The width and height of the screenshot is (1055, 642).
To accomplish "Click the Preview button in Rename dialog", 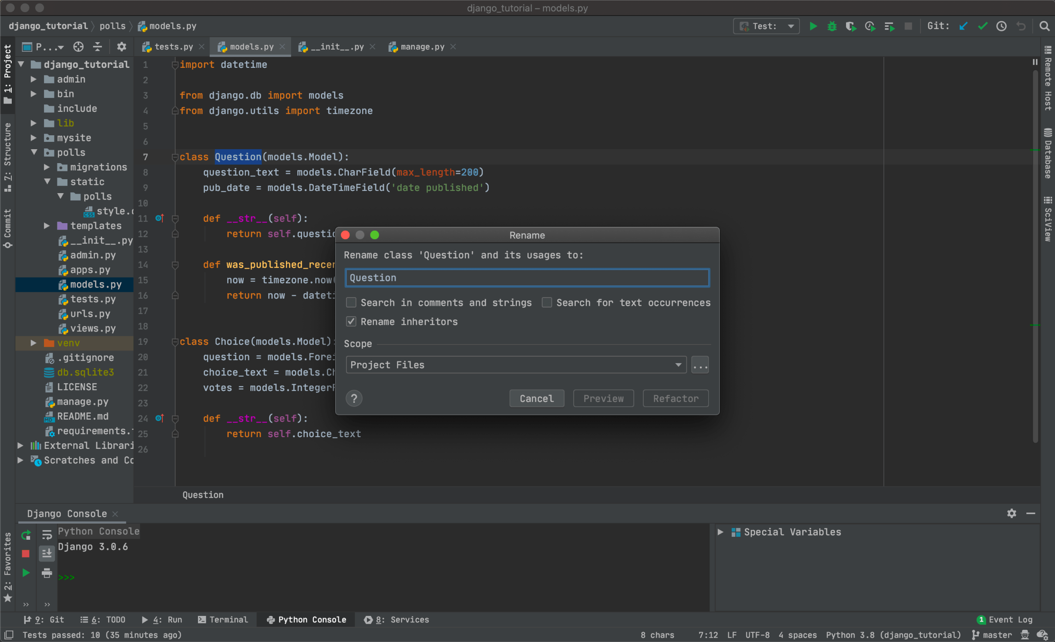I will pyautogui.click(x=603, y=398).
